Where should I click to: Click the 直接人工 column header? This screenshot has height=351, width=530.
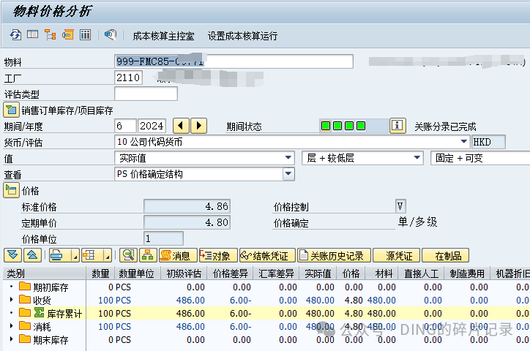pos(421,273)
